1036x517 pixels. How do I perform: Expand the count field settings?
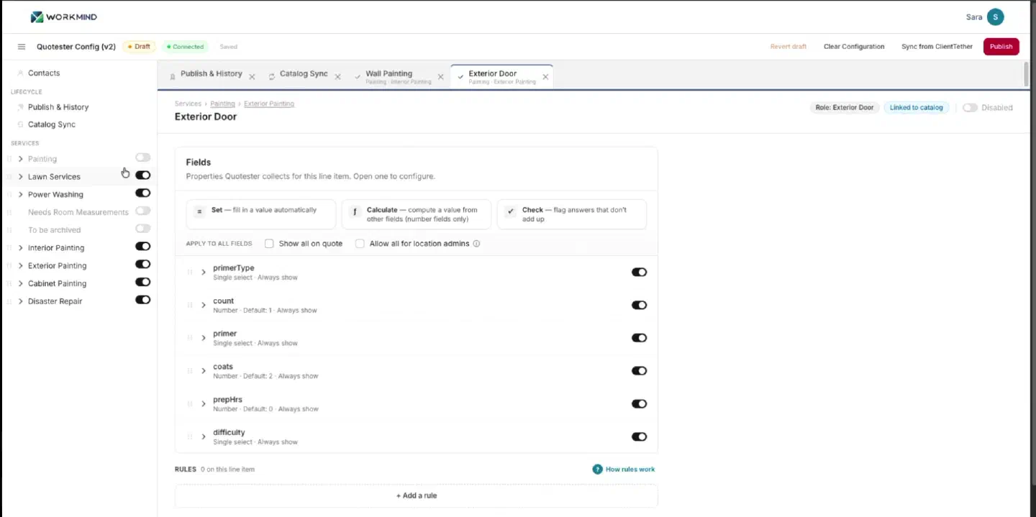(204, 305)
